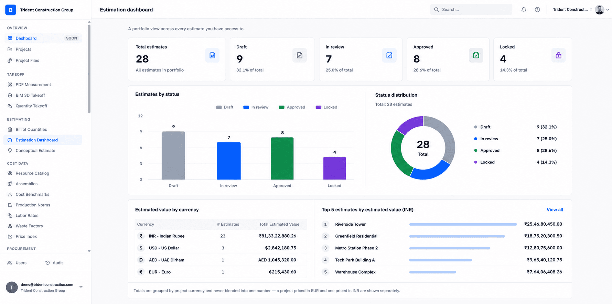Open Riverside Tower estimate row

[442, 224]
